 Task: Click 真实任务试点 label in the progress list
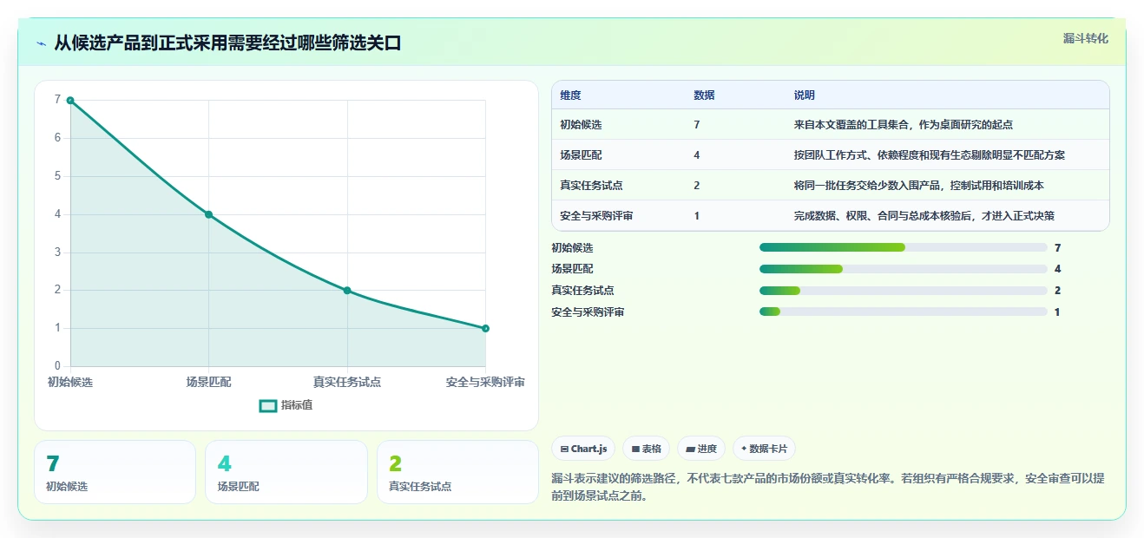pyautogui.click(x=583, y=291)
